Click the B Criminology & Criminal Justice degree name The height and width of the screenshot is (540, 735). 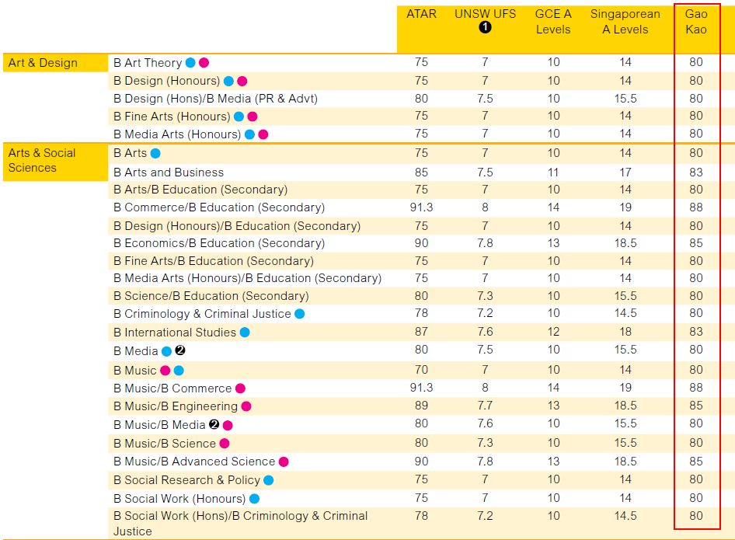(x=202, y=314)
